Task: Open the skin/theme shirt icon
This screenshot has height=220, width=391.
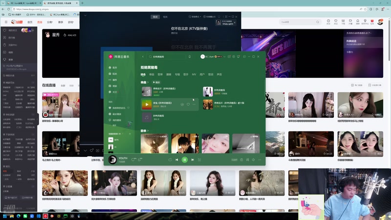Action: click(x=239, y=57)
